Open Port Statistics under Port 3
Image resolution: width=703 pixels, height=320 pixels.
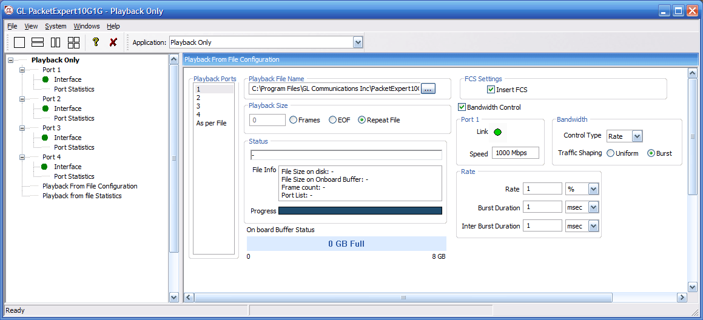(x=74, y=147)
